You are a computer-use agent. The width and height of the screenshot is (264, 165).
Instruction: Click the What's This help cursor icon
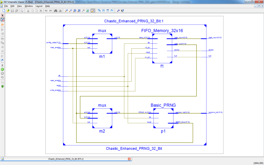pyautogui.click(x=122, y=11)
